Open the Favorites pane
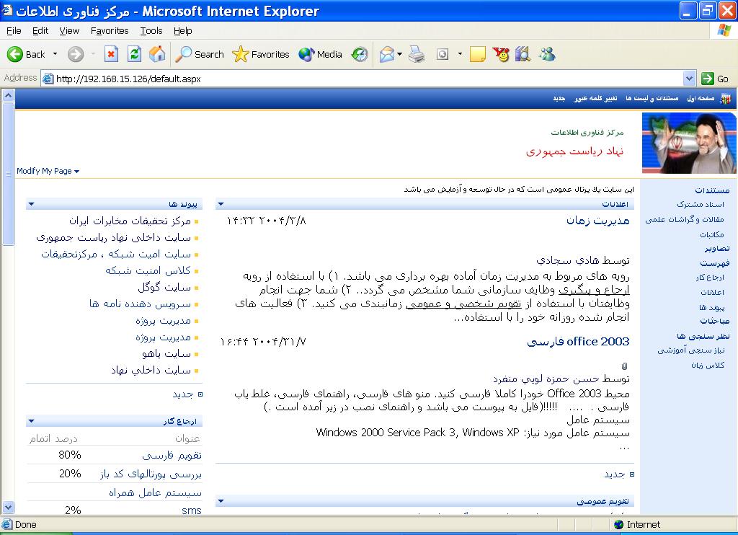Screen dimensions: 738x535 tap(260, 54)
